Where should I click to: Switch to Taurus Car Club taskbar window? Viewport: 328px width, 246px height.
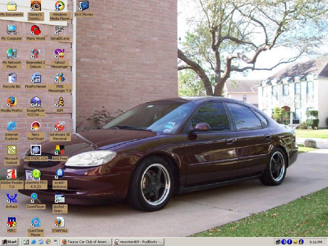[86, 242]
